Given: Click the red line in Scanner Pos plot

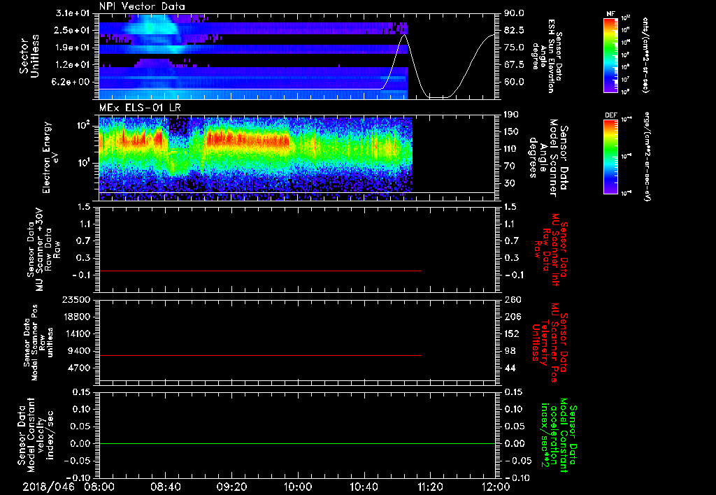Looking at the screenshot, I should [260, 355].
